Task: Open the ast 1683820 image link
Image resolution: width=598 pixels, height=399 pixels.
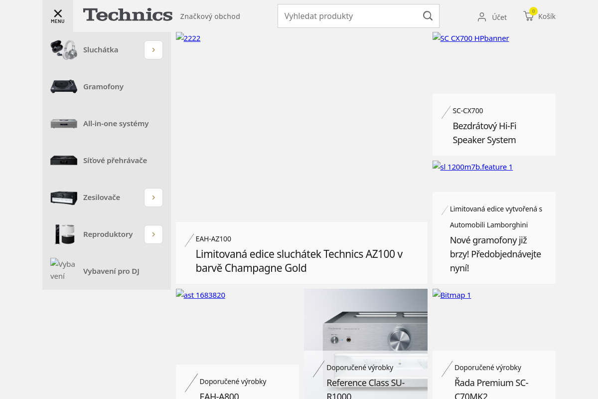Action: click(x=201, y=295)
